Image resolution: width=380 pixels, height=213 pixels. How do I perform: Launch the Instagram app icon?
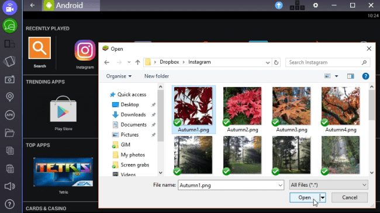[x=85, y=50]
